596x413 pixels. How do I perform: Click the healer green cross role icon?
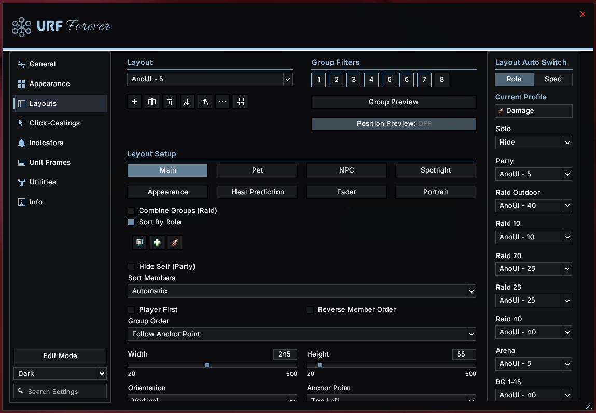coord(157,242)
